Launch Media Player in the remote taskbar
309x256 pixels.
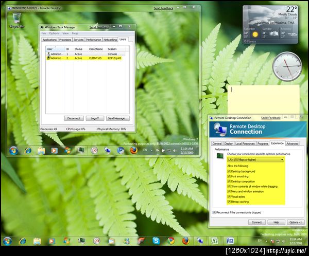click(x=55, y=151)
